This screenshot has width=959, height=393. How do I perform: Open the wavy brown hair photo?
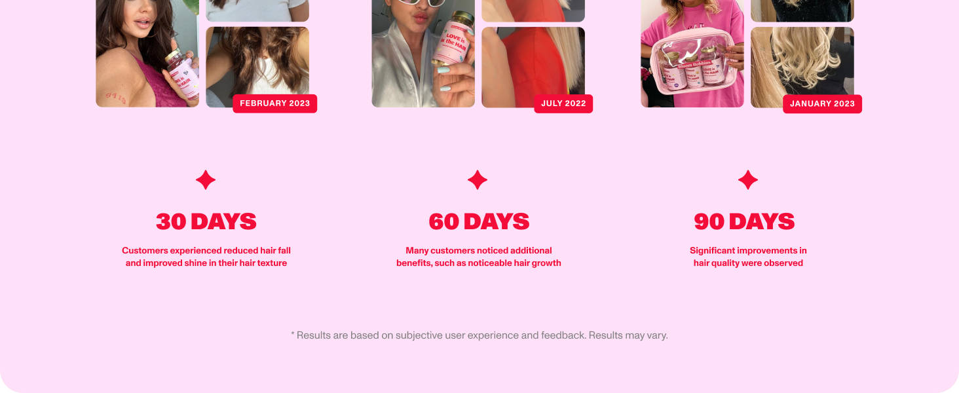point(257,67)
